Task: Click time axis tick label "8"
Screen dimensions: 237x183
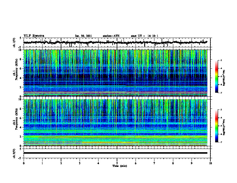Action: pos(173,163)
